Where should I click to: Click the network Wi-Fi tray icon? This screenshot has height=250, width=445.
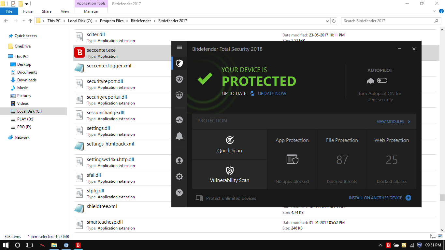pos(412,245)
